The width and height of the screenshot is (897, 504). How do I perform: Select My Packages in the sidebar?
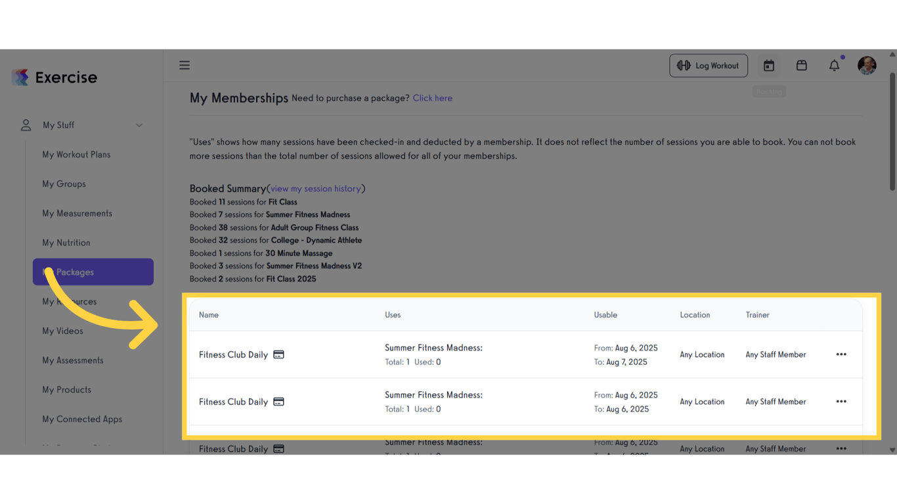74,272
